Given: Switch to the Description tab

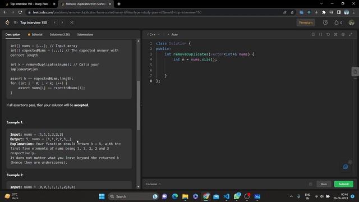Looking at the screenshot, I should pos(13,34).
